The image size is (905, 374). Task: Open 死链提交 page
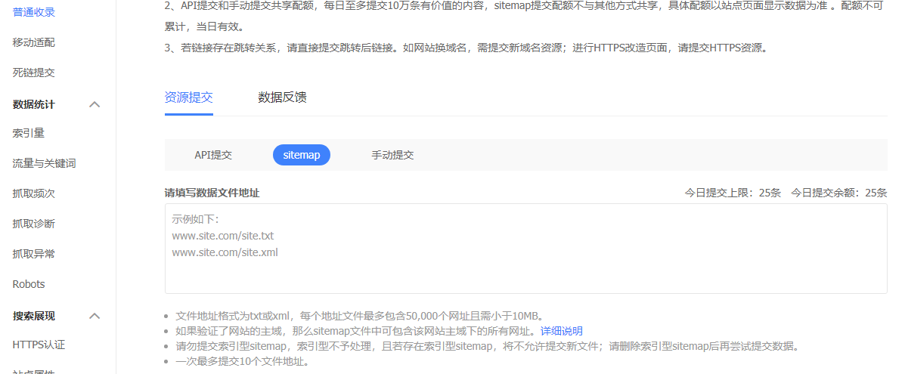tap(34, 73)
